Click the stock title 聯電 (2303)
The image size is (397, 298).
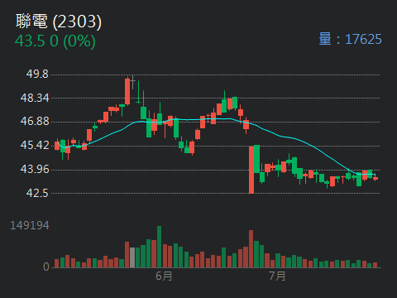[x=59, y=22]
